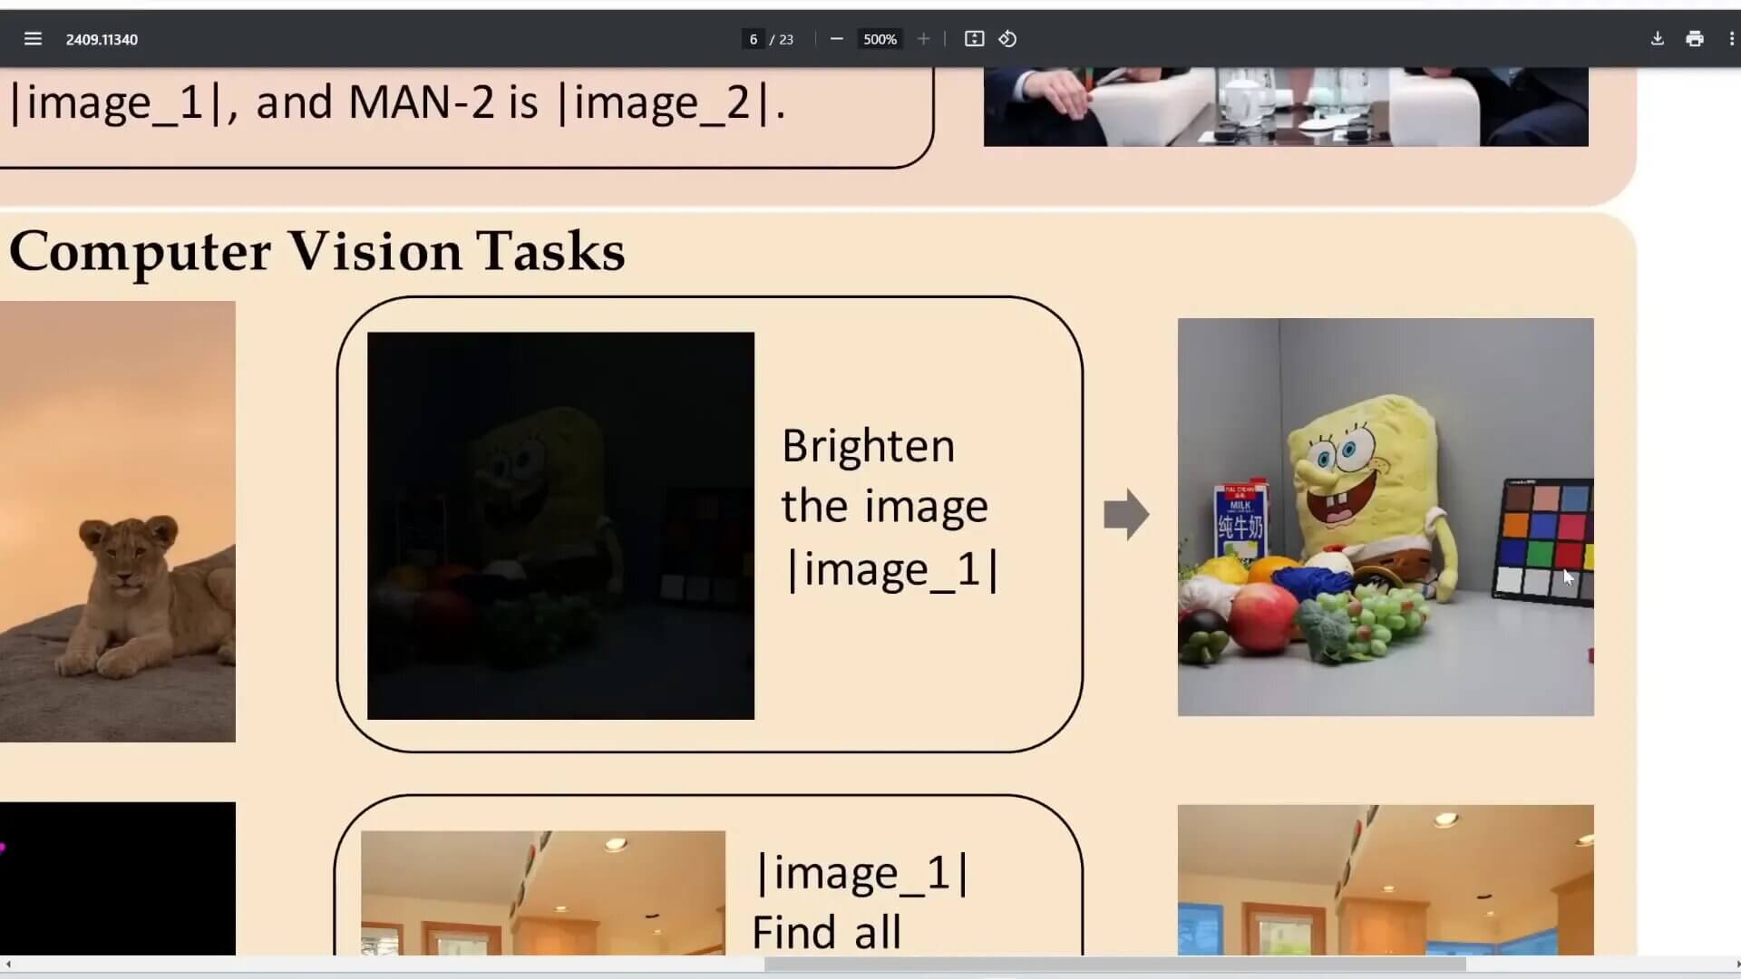Open the PDF sidebar hamburger menu
Viewport: 1741px width, 979px height.
click(x=33, y=39)
